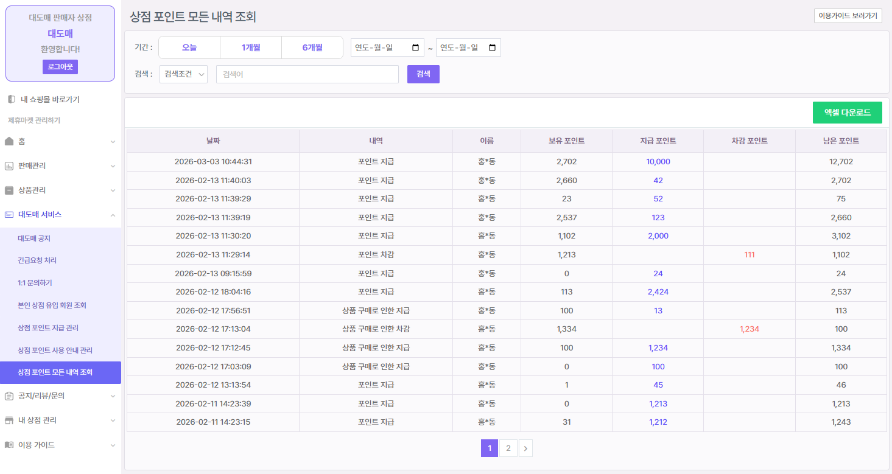This screenshot has width=892, height=474.
Task: Select the 6개월 period filter
Action: 312,47
